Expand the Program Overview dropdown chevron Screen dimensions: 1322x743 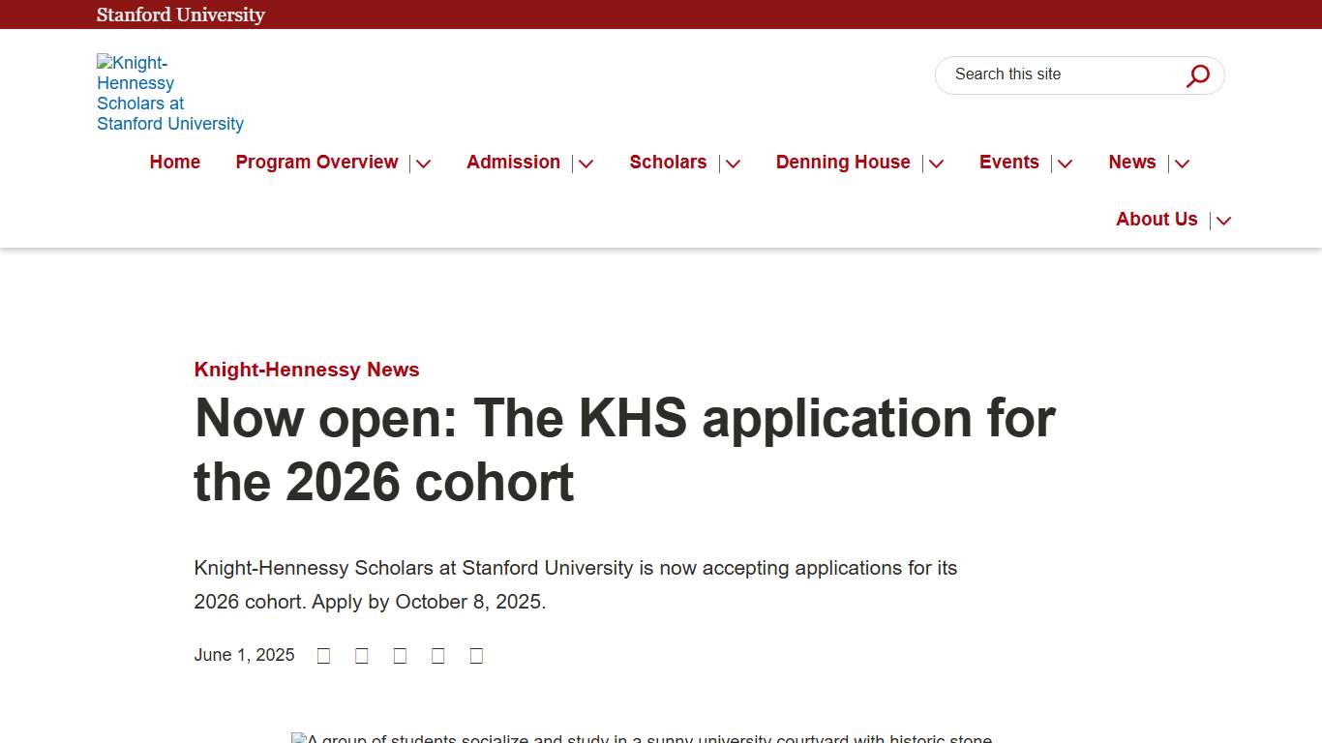[423, 163]
